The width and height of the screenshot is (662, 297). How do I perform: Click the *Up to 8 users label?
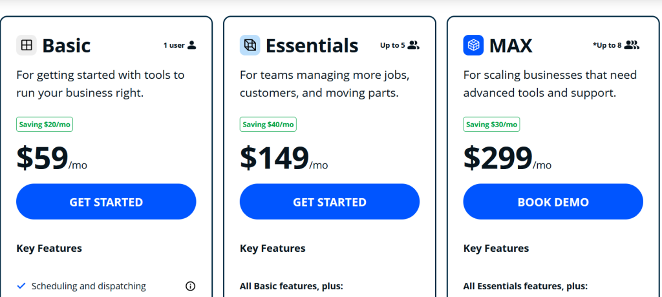coord(606,45)
